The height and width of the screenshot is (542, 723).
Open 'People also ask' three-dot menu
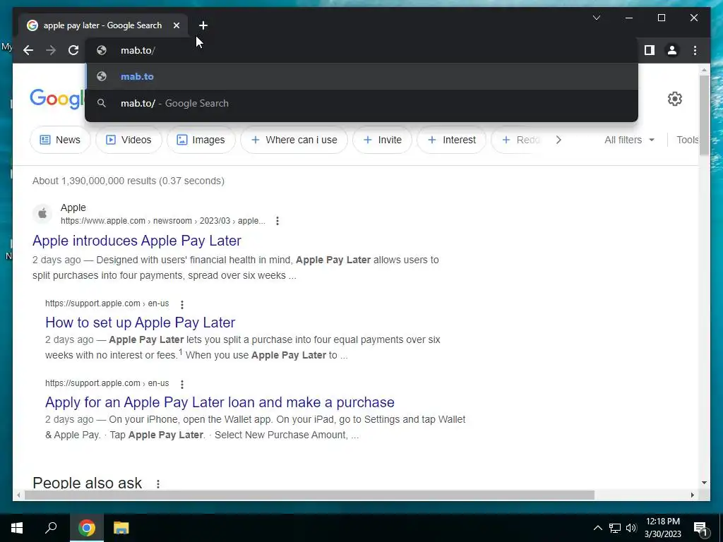(158, 483)
